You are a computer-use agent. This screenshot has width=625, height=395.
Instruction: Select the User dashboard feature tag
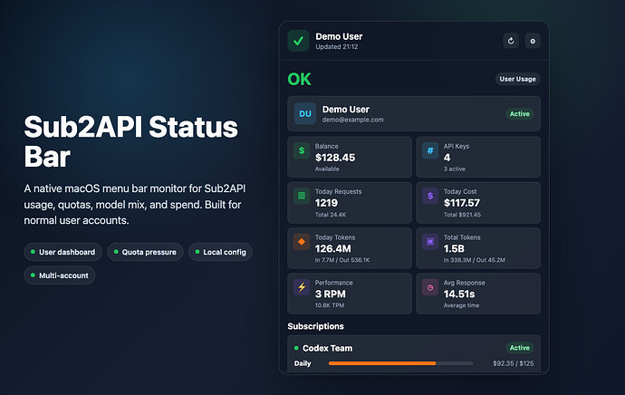point(63,252)
